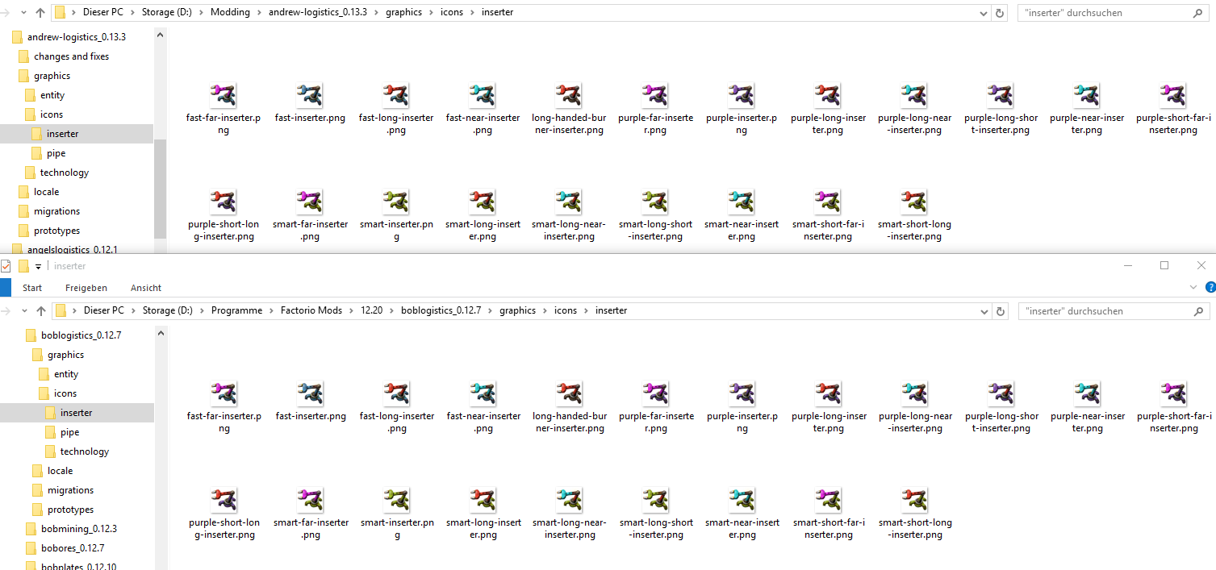Image resolution: width=1216 pixels, height=570 pixels.
Task: Select purple-long-inserter.png in the boblogistics window
Action: 829,407
